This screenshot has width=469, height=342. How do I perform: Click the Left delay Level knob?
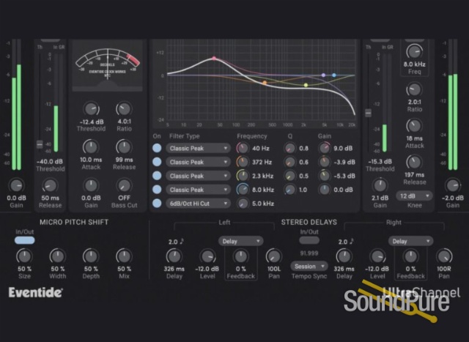coord(207,256)
